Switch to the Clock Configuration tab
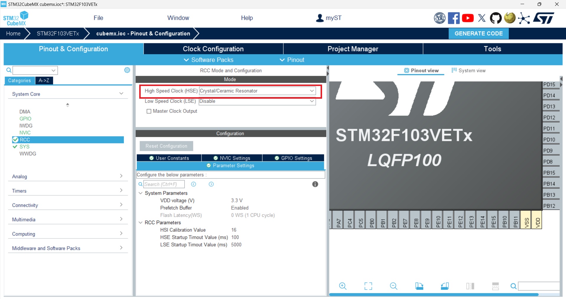566x299 pixels. pyautogui.click(x=213, y=49)
